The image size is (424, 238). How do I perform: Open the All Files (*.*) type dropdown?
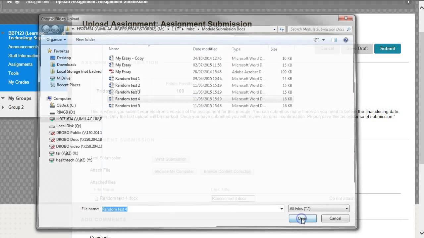(x=319, y=209)
